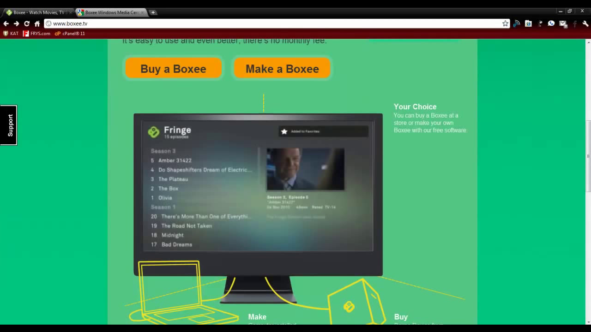
Task: Go back using the browser back arrow
Action: click(6, 24)
